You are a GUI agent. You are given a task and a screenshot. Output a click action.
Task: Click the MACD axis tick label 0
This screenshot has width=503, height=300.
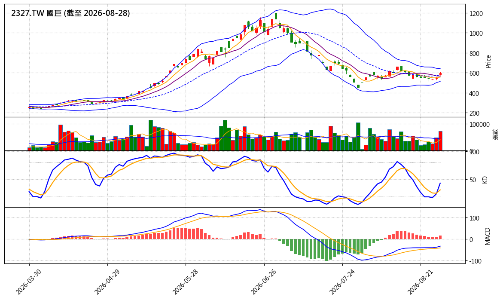[471, 240]
